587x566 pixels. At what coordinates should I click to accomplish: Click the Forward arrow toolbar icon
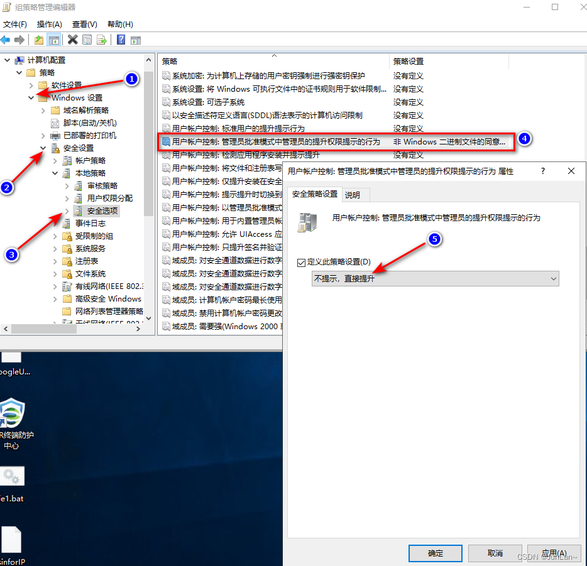coord(19,40)
